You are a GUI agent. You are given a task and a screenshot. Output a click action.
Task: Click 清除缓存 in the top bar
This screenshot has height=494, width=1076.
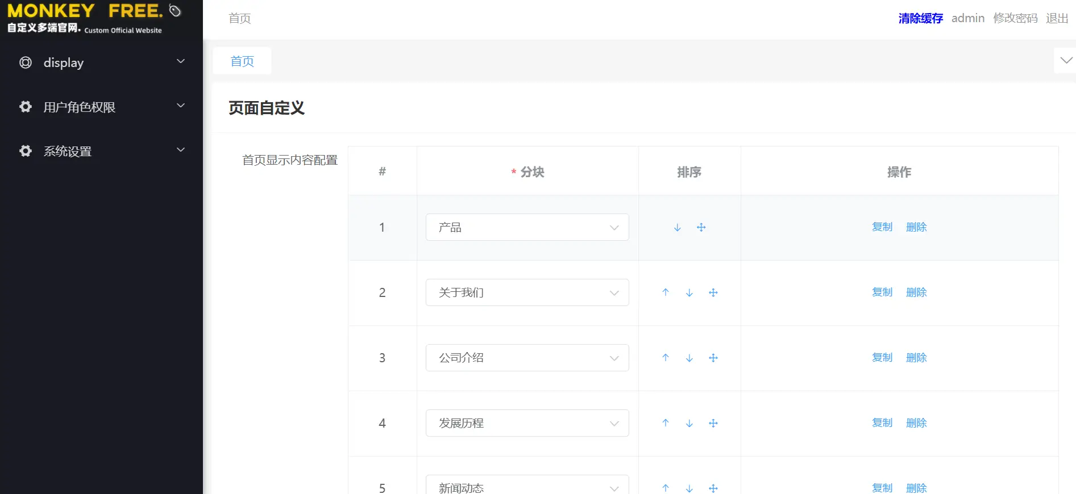point(920,18)
